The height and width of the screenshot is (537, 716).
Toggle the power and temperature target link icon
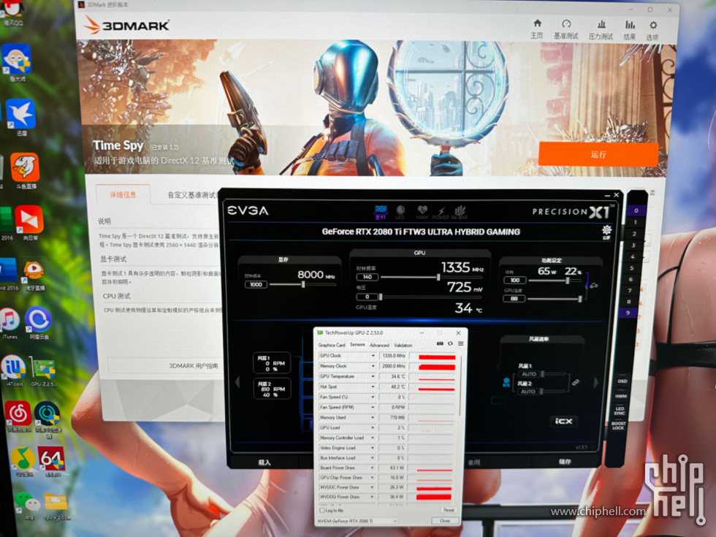[x=593, y=286]
